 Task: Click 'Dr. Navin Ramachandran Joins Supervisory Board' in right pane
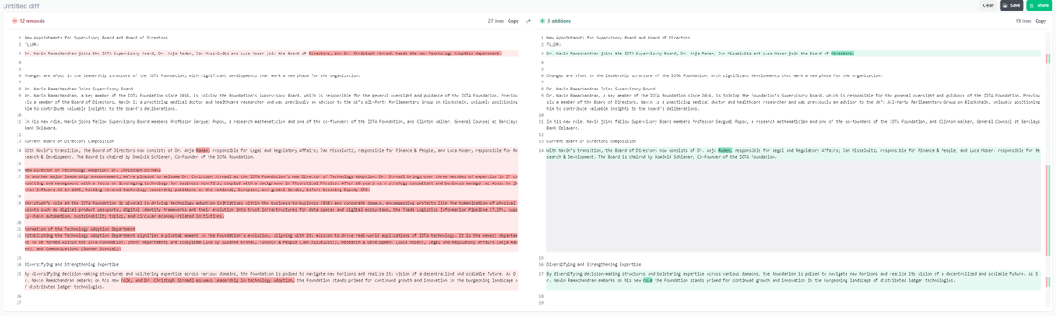coord(600,90)
